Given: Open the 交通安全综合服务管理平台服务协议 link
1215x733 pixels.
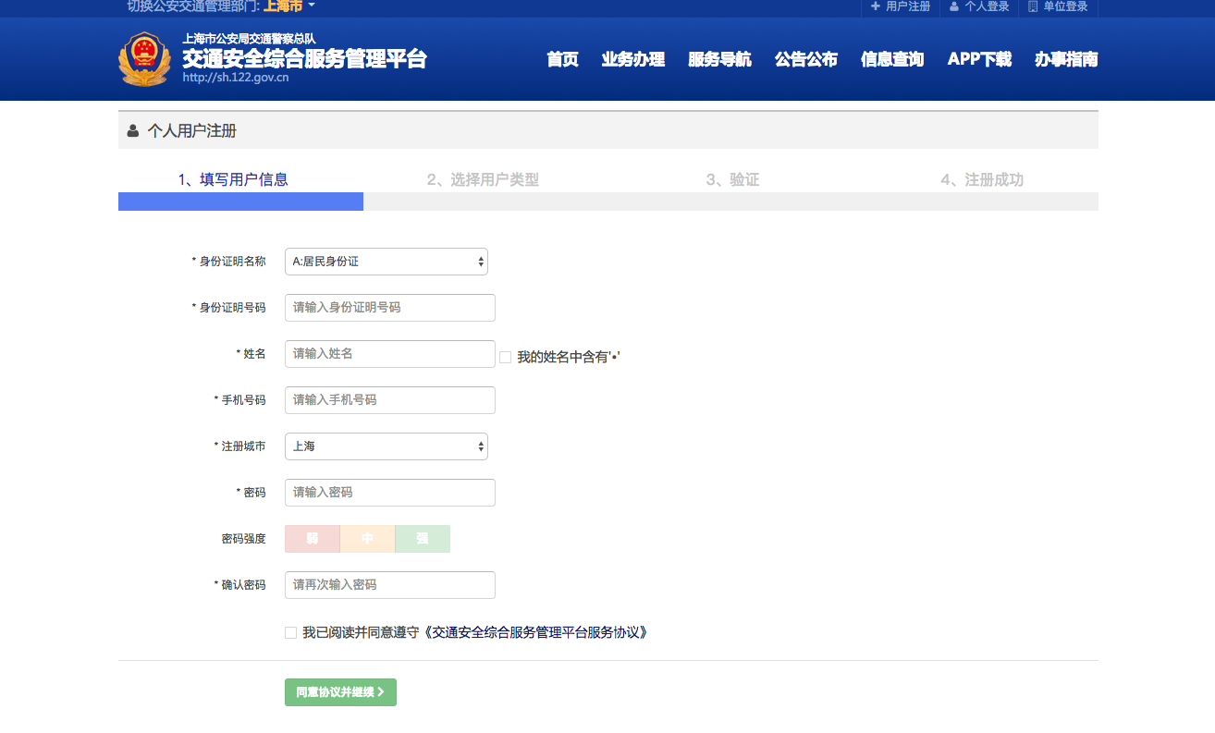Looking at the screenshot, I should pyautogui.click(x=534, y=633).
